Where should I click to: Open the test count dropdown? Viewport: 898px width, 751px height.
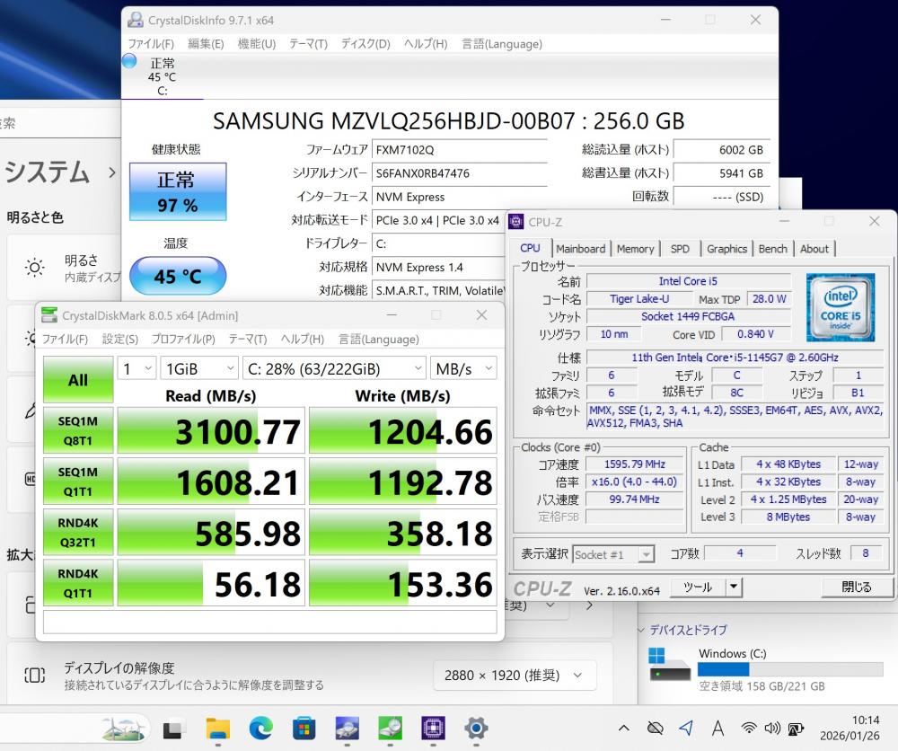pyautogui.click(x=136, y=368)
